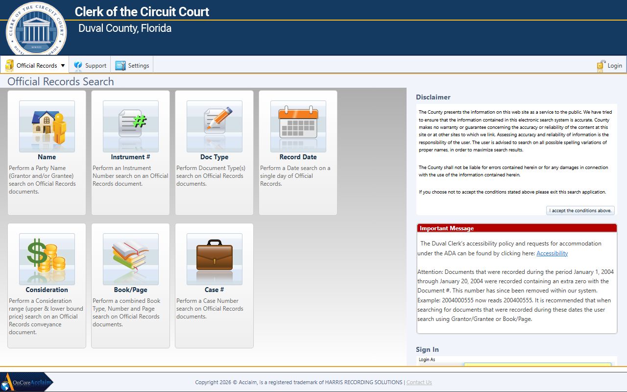Open the Official Records menu label
This screenshot has width=627, height=392.
37,66
